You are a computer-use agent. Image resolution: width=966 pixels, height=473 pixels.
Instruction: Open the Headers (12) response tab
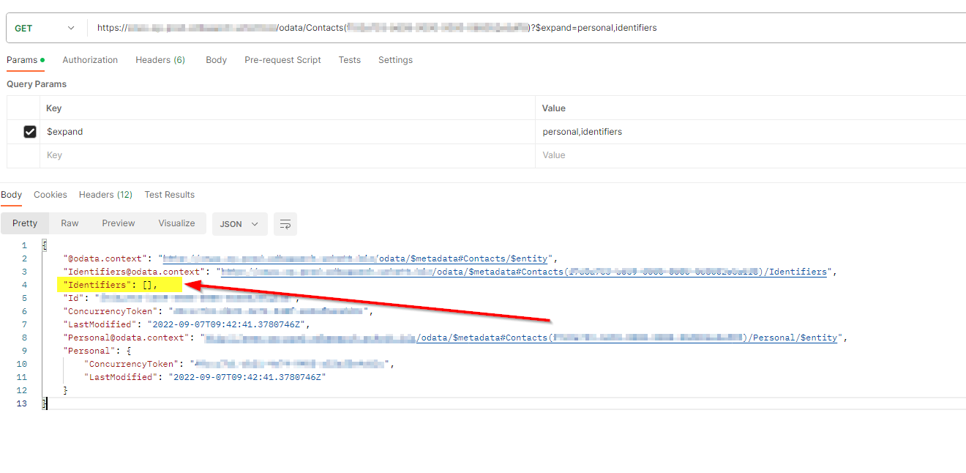coord(105,194)
